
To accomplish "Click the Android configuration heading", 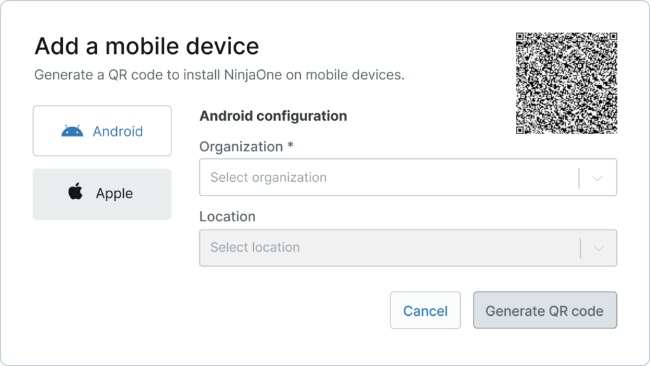I will pyautogui.click(x=273, y=116).
